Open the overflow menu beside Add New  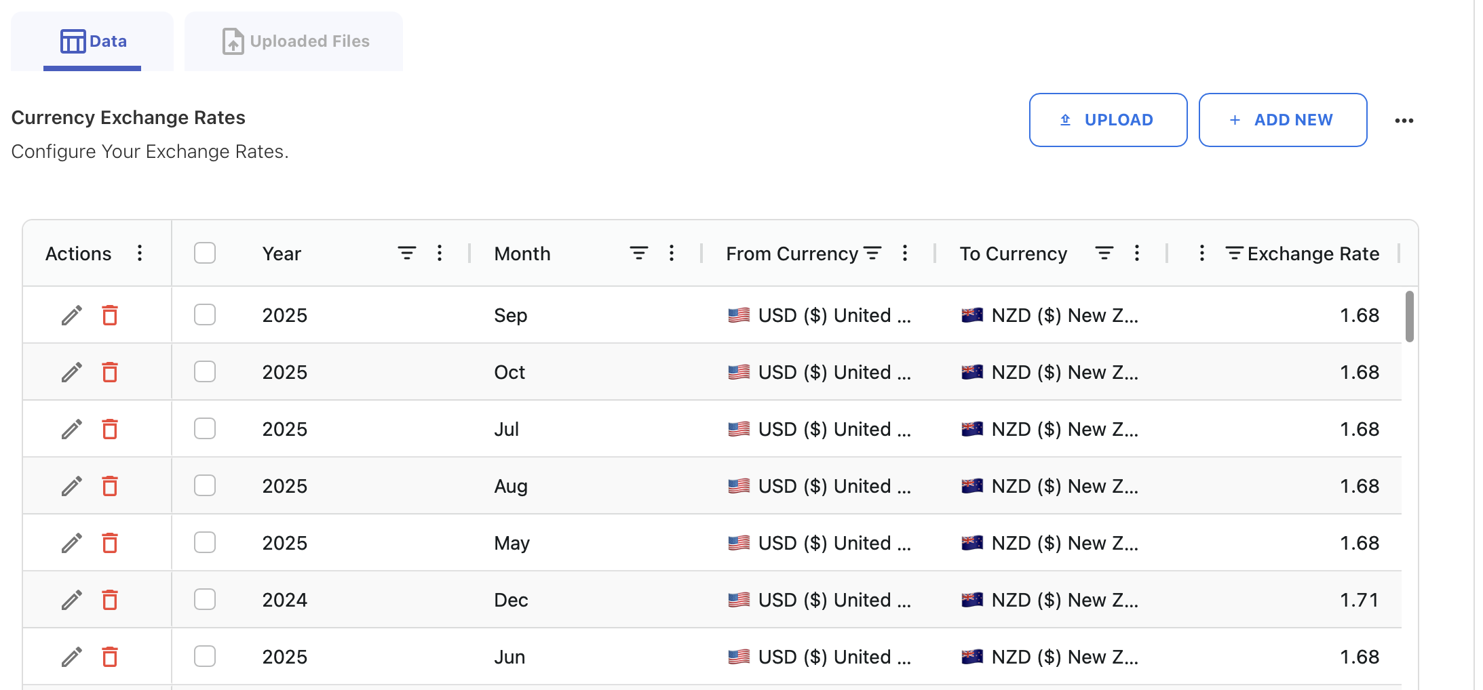pos(1404,120)
